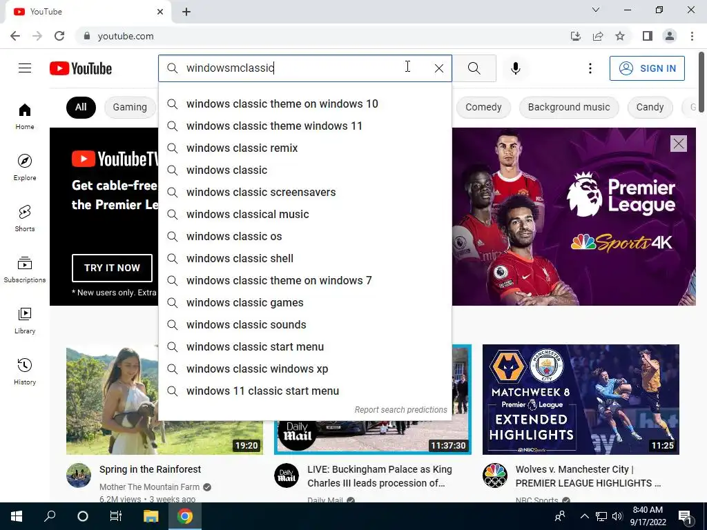Open a new browser tab

pyautogui.click(x=186, y=12)
